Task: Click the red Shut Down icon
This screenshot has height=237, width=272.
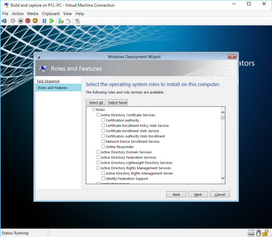Action: [x=28, y=21]
